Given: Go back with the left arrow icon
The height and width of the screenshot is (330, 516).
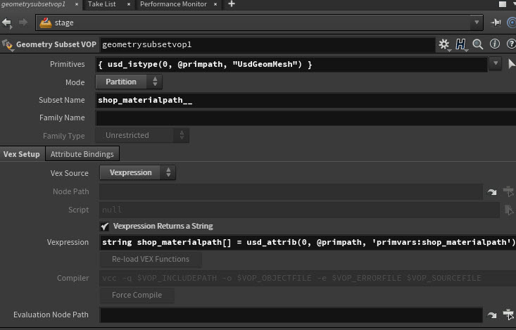Looking at the screenshot, I should pos(6,23).
